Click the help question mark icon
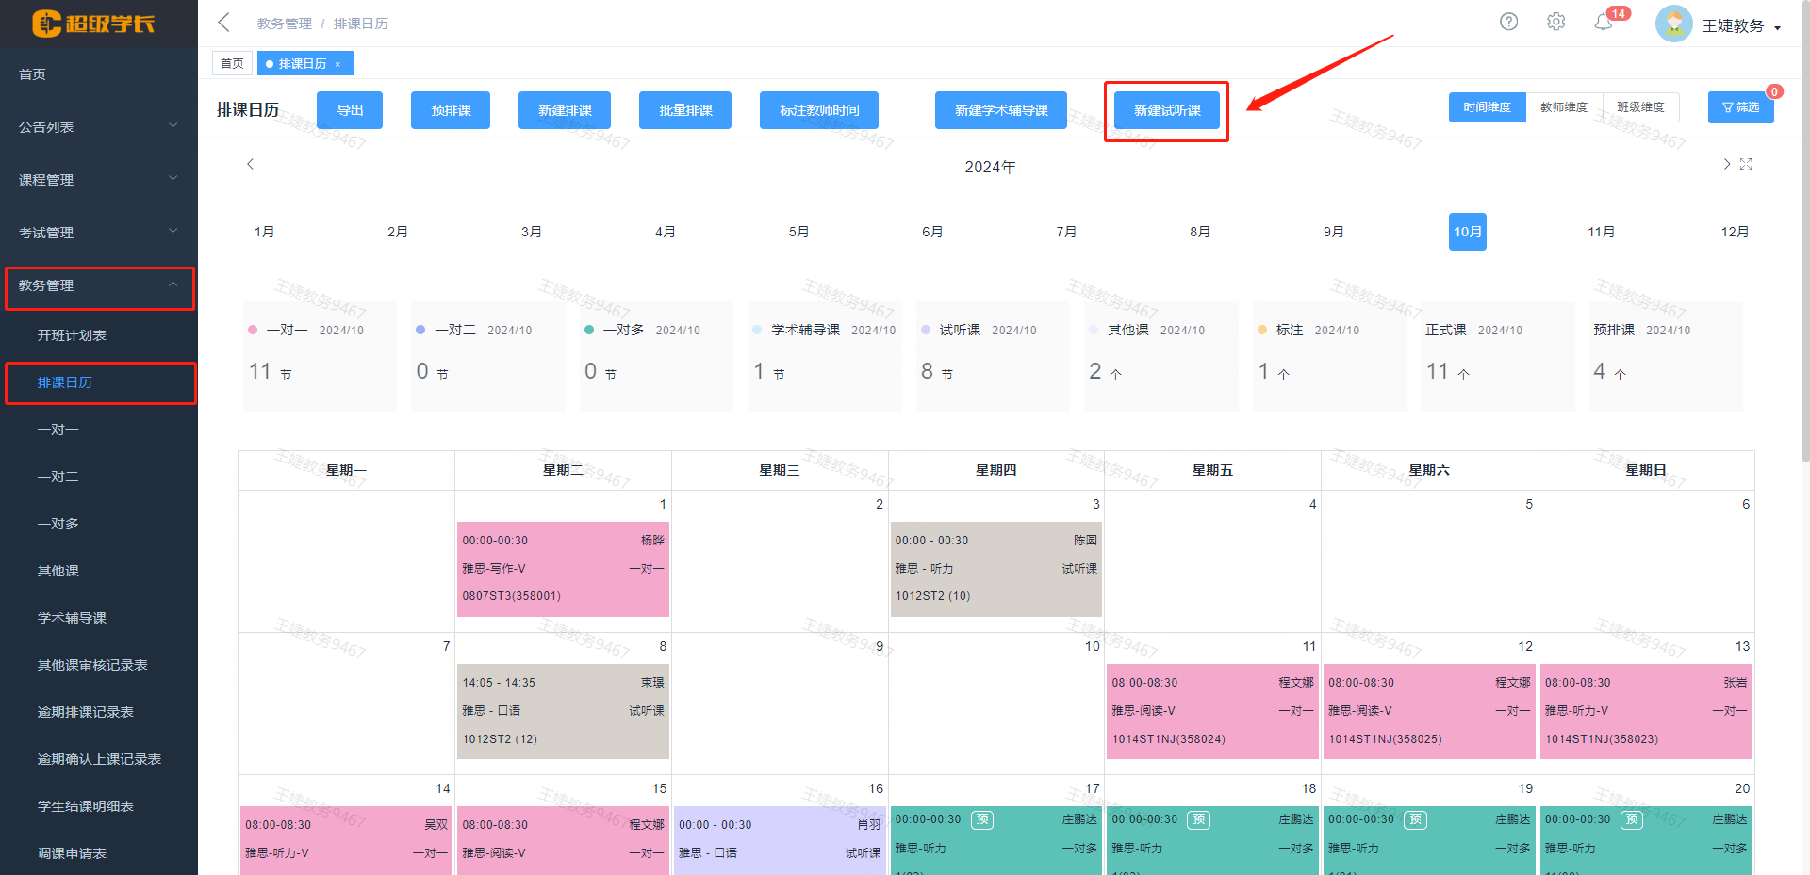 1508,22
